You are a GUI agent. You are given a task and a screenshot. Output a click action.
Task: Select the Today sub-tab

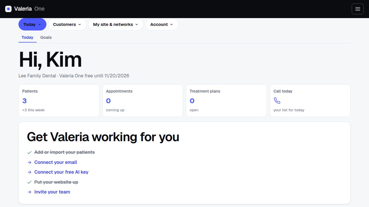[x=27, y=37]
